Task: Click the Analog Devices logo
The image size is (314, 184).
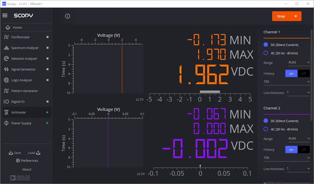Action: pos(20,178)
